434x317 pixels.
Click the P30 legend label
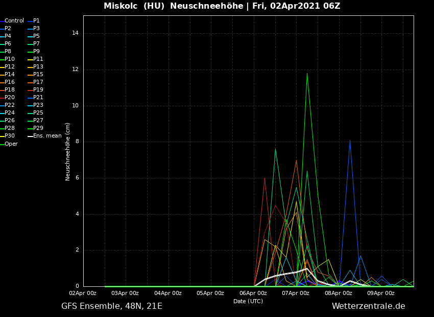pyautogui.click(x=10, y=136)
